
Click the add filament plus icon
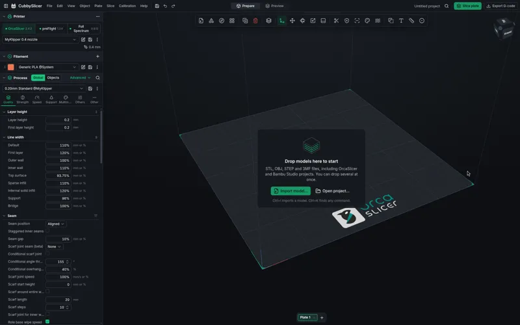pos(97,57)
